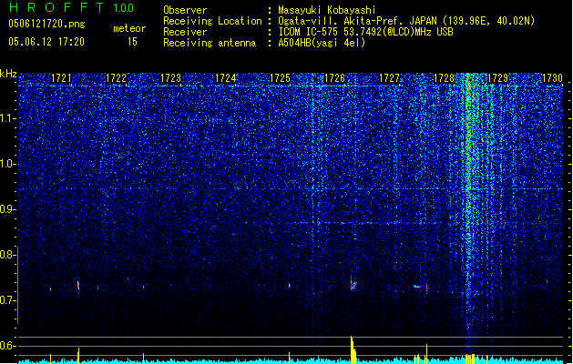Click the meteor count value 15
Screen dimensions: 573x364
[x=132, y=42]
